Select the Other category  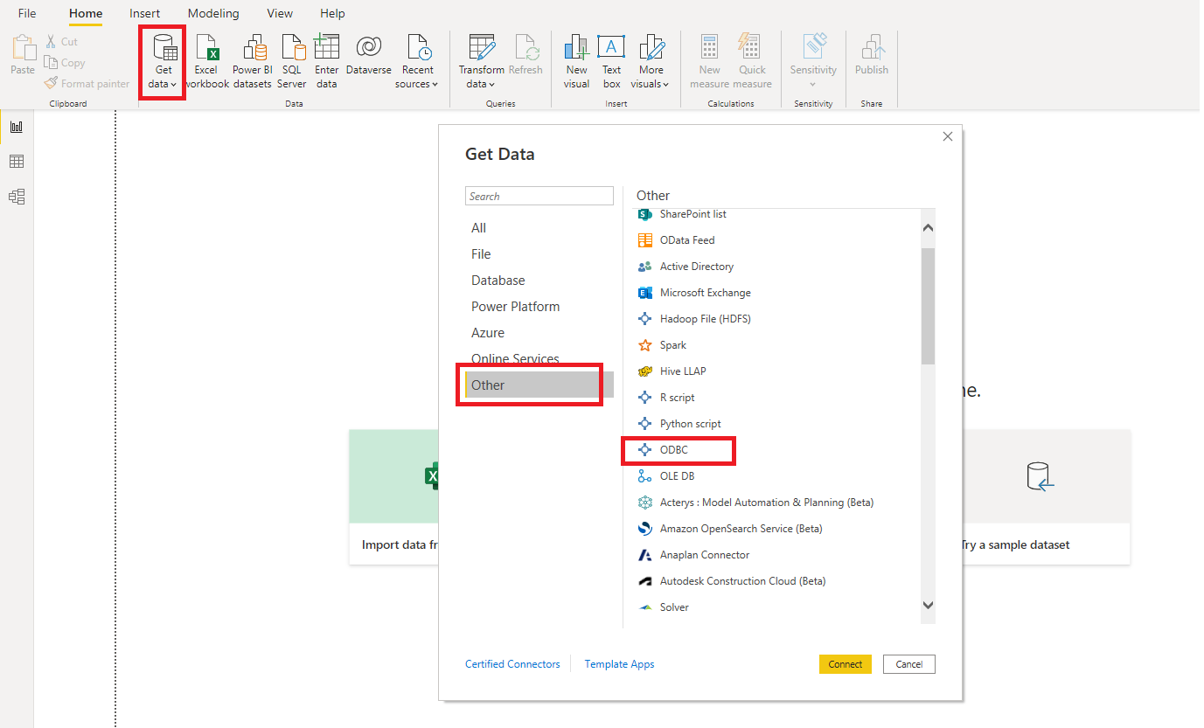[539, 385]
